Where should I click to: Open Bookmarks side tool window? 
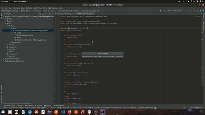(x=1, y=89)
